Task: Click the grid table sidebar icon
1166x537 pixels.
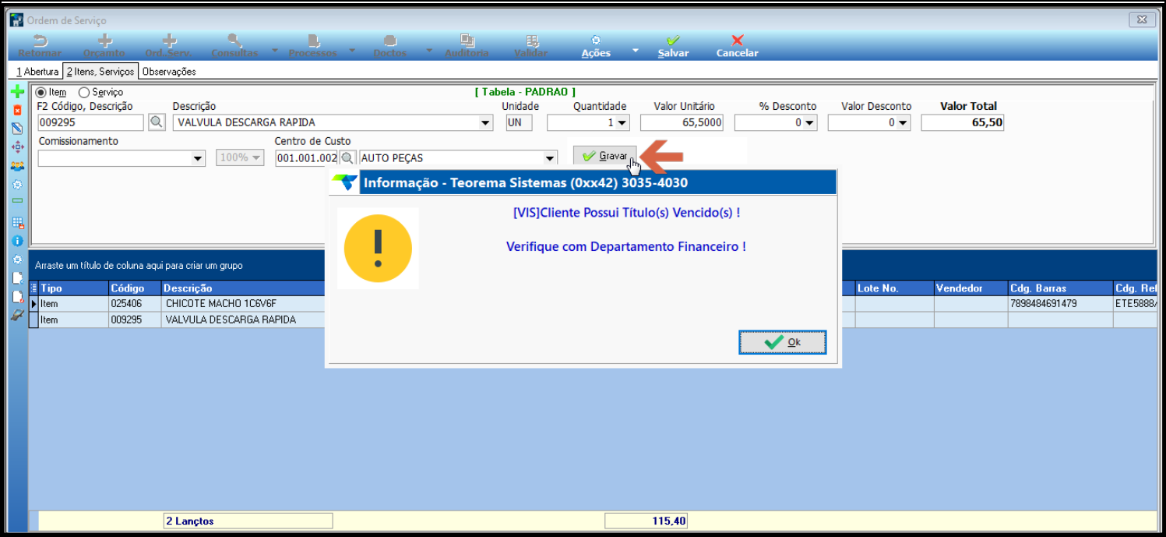Action: click(x=17, y=223)
